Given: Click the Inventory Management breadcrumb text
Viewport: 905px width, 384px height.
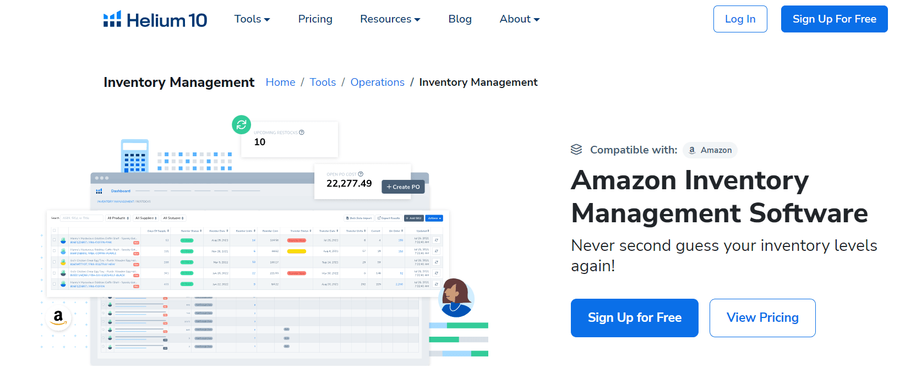Looking at the screenshot, I should (x=478, y=82).
